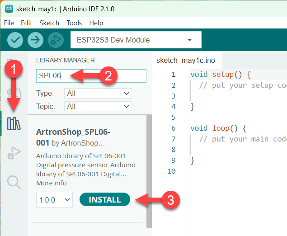Open the Sketch menu
This screenshot has height=236, width=287.
tap(49, 23)
